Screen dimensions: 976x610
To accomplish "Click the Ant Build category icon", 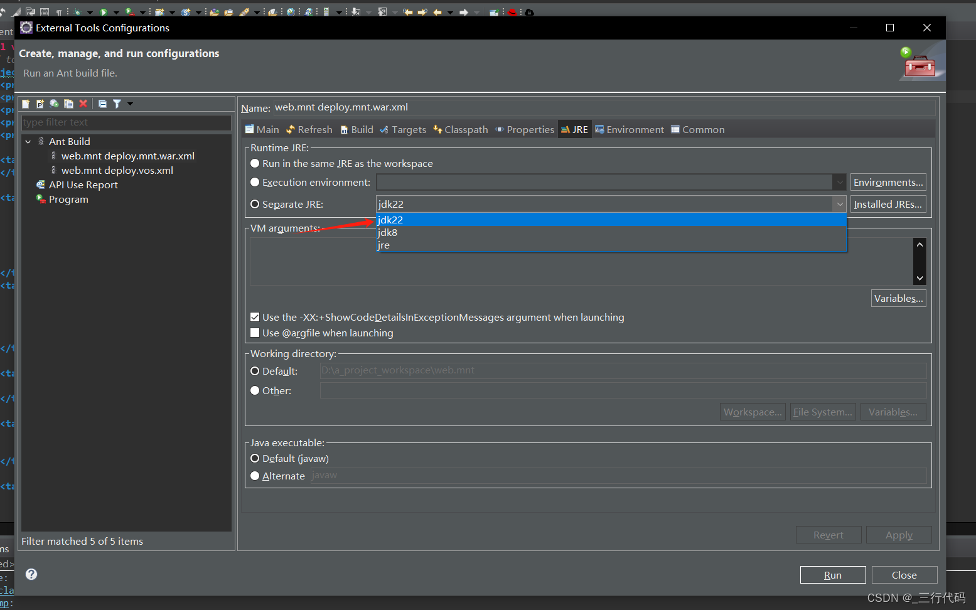I will (41, 141).
